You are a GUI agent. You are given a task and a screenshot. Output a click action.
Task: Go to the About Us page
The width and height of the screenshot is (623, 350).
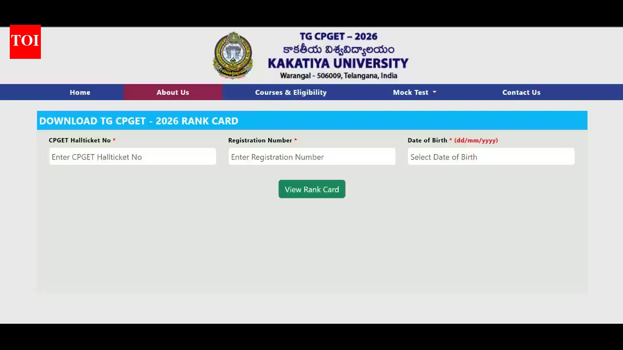173,92
